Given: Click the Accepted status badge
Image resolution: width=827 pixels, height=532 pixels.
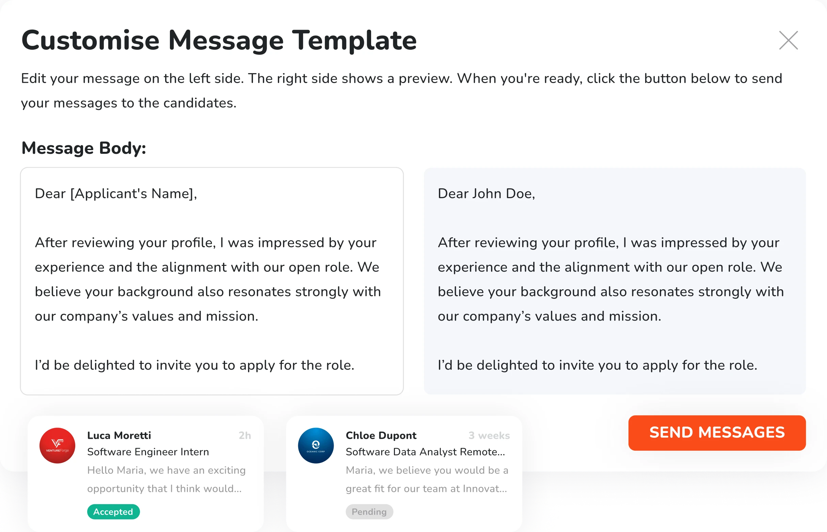Looking at the screenshot, I should tap(113, 512).
